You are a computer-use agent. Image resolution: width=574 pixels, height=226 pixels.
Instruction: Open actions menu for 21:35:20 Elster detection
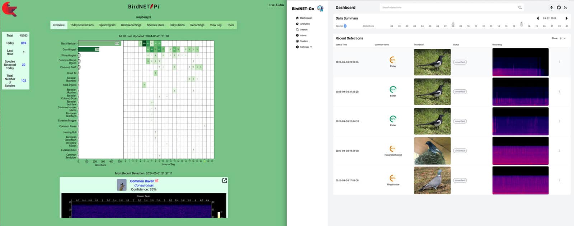click(x=560, y=91)
